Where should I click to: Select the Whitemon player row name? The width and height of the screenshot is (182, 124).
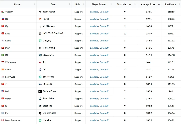tap(10, 62)
